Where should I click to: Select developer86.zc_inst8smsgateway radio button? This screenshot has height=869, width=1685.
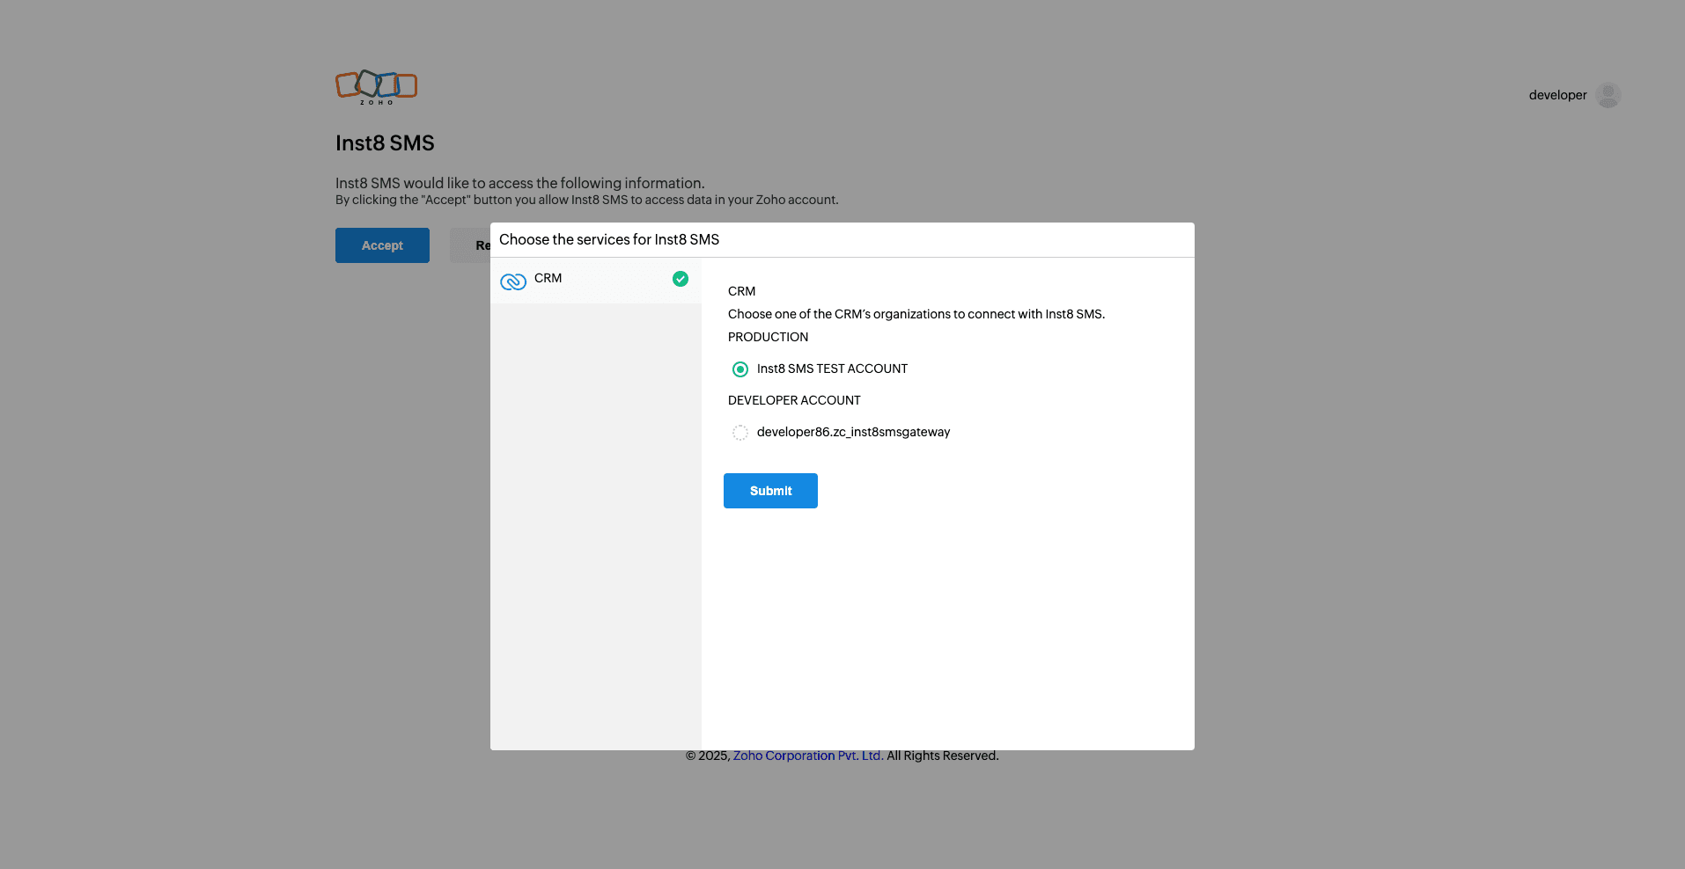[740, 433]
